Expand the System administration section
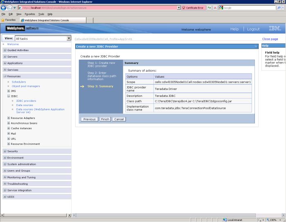Screen dimensions: 286x222 (5, 164)
